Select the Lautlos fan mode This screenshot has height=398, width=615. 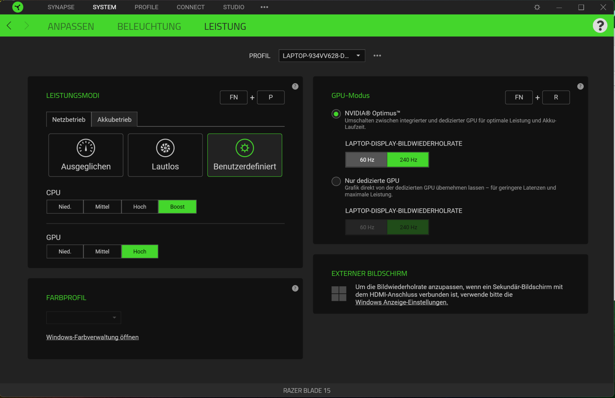pos(165,155)
